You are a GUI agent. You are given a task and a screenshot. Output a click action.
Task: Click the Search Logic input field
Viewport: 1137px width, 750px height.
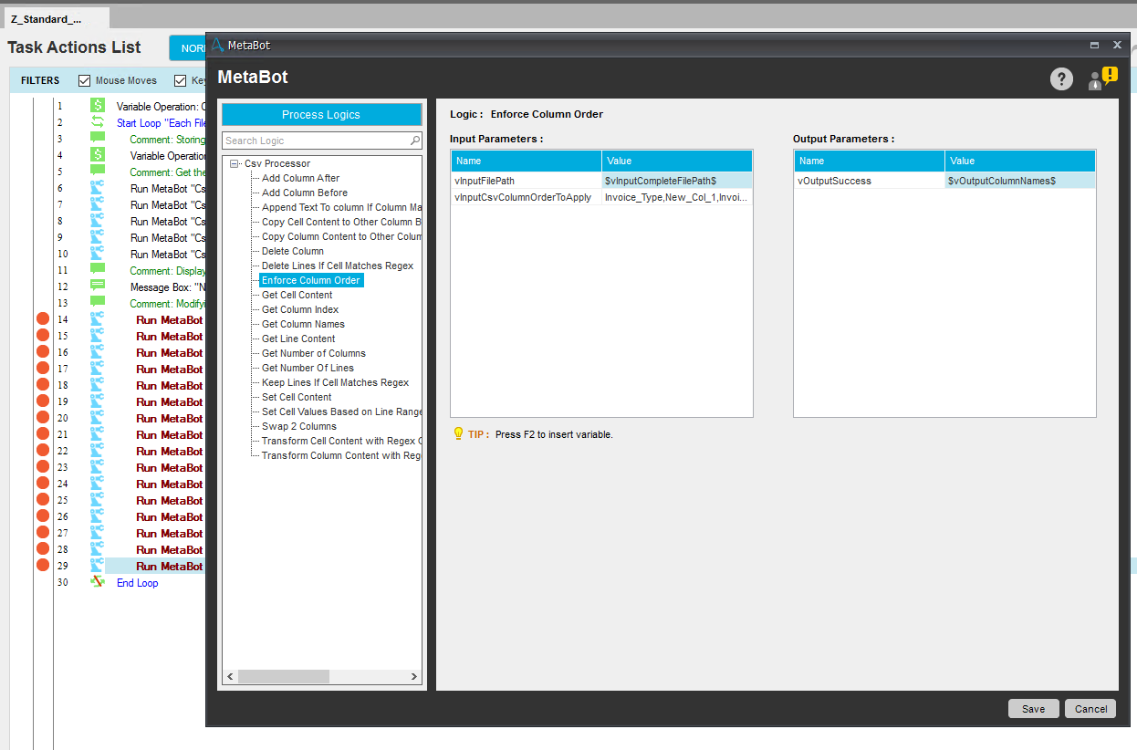316,141
